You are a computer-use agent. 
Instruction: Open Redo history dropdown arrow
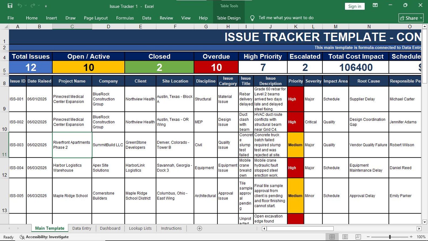(39, 6)
